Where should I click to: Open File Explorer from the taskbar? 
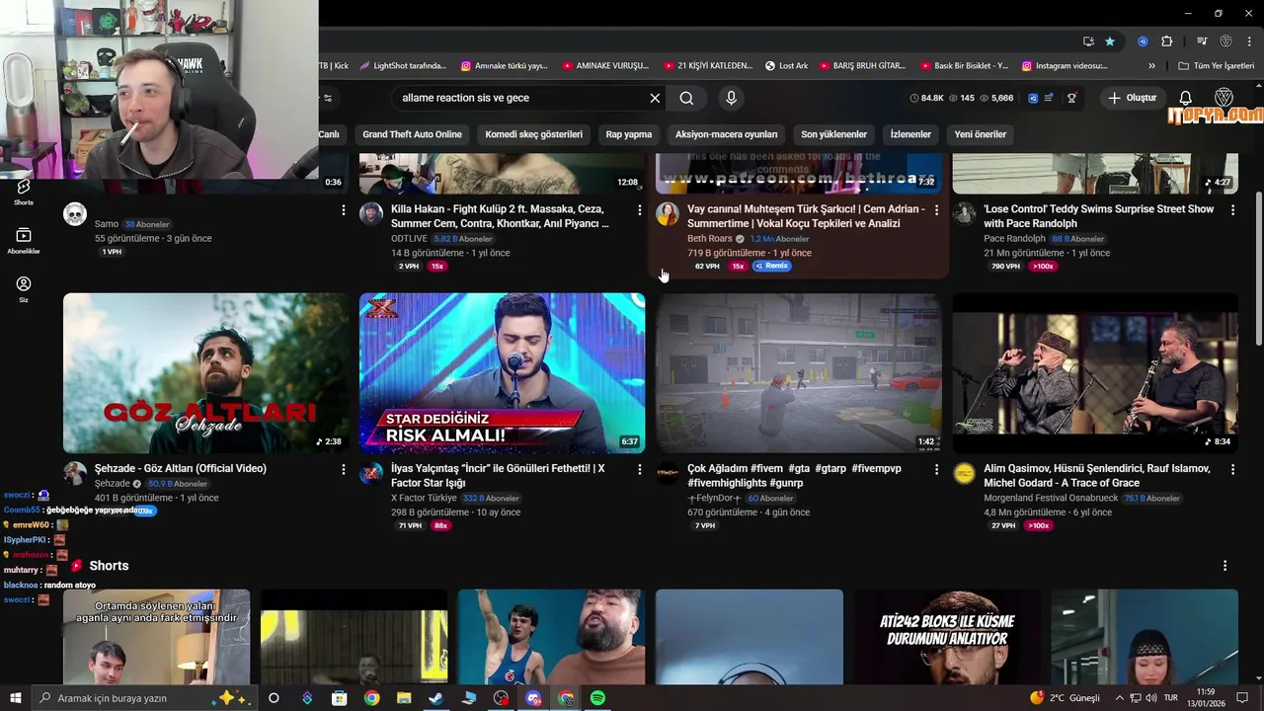coord(404,698)
